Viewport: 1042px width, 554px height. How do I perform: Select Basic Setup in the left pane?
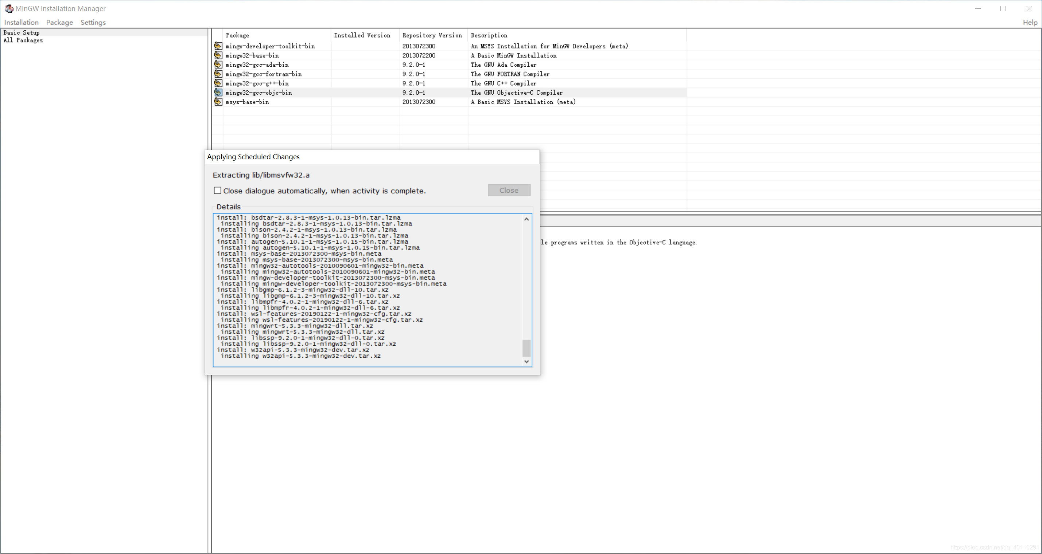pos(22,32)
